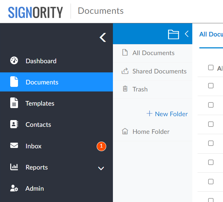
Task: Select Home Folder in the folder tree
Action: pyautogui.click(x=151, y=132)
